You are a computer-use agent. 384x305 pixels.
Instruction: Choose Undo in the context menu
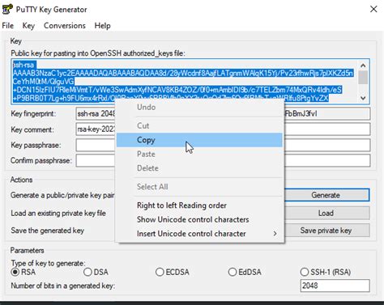click(199, 107)
